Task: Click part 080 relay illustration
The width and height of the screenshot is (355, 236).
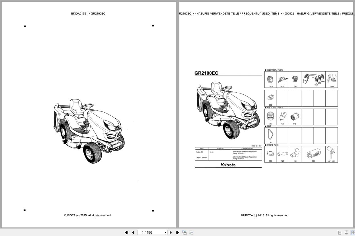Action: point(270,97)
